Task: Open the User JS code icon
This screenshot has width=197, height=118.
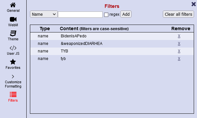Action: [x=13, y=48]
